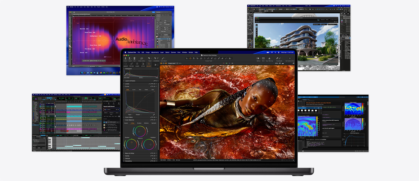
Task: Toggle the Grid overlay
Action: (x=263, y=58)
